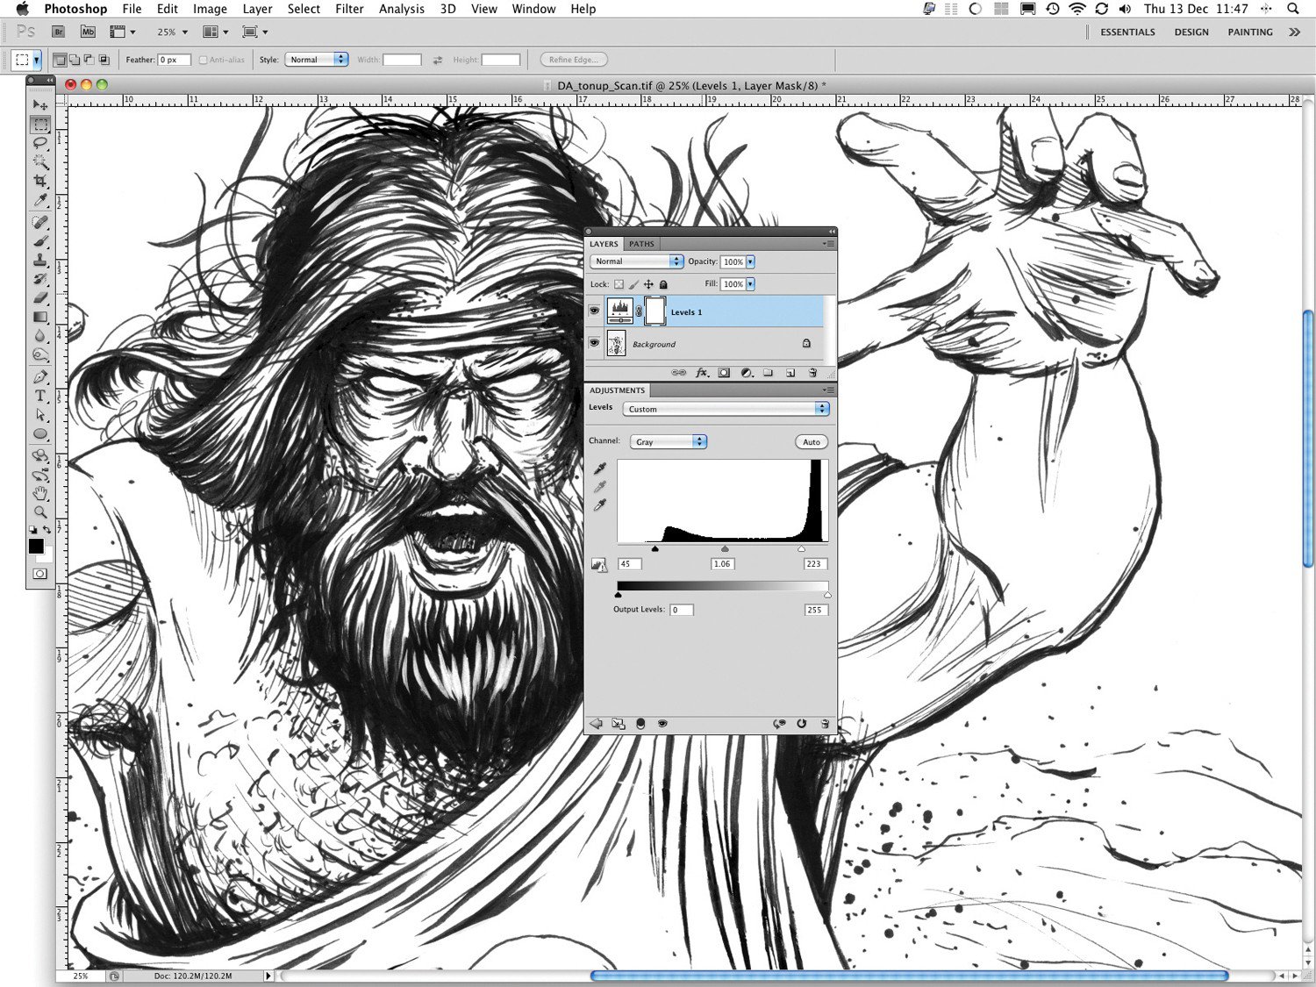Select the Lasso tool
Image resolution: width=1316 pixels, height=987 pixels.
(39, 142)
